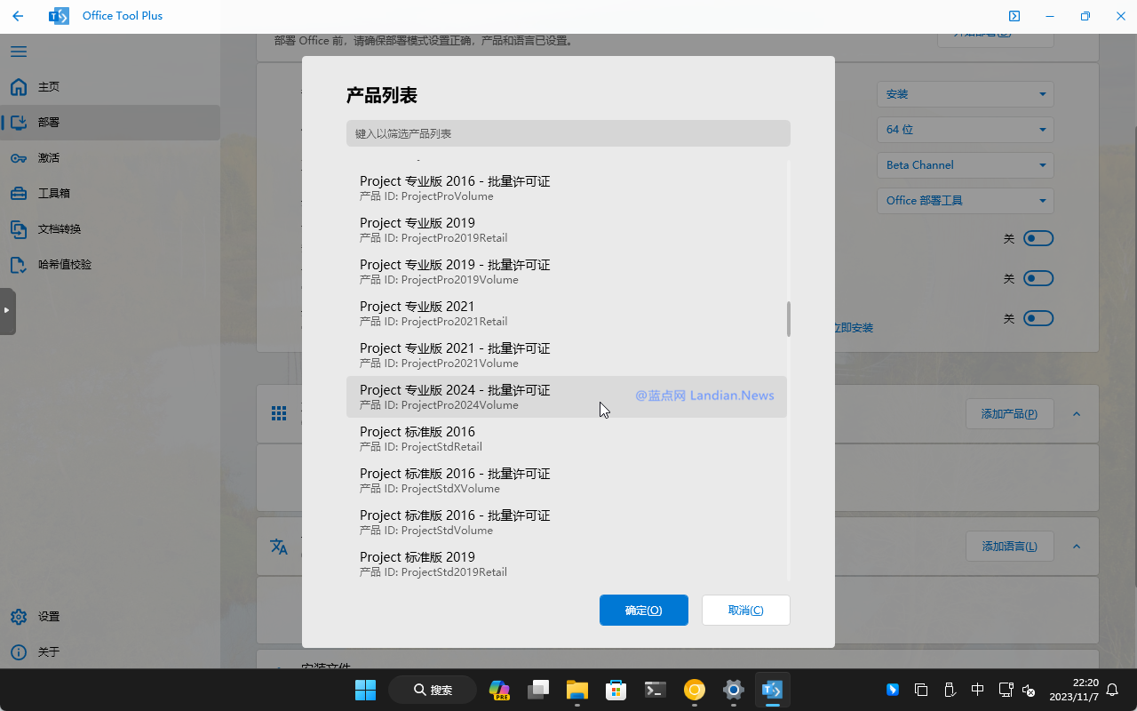Click the 取消(C) cancel button
Image resolution: width=1137 pixels, height=711 pixels.
[x=745, y=611]
